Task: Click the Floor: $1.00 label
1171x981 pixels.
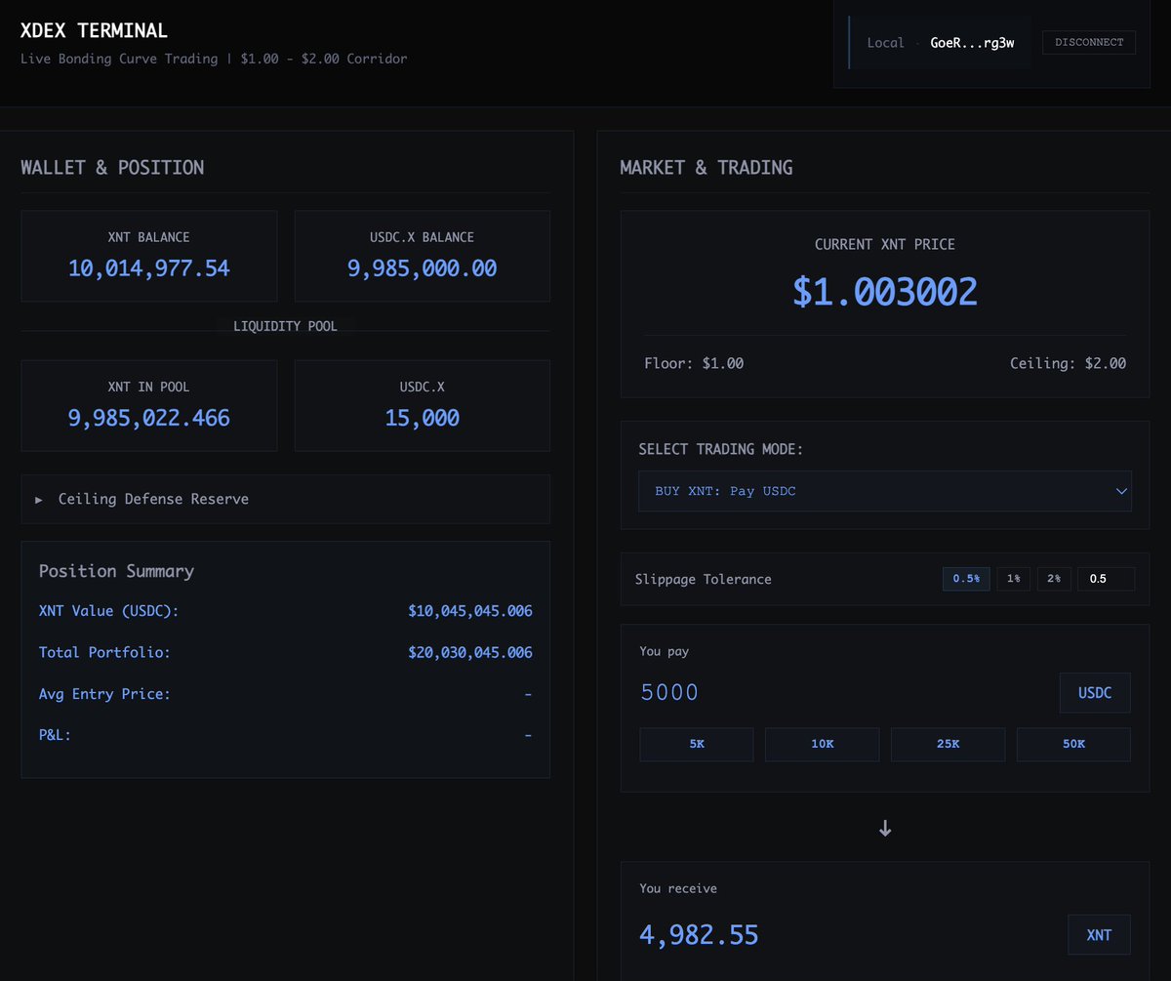Action: tap(694, 363)
